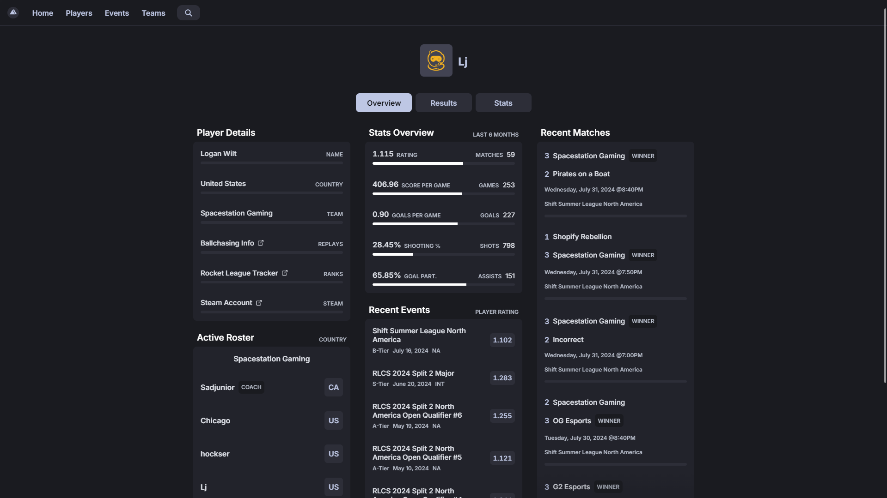Click the site logo icon
The height and width of the screenshot is (498, 887).
[13, 12]
